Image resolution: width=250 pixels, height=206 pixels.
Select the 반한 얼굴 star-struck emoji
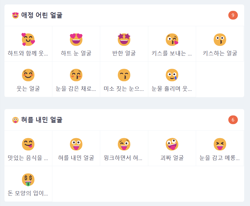tap(124, 39)
